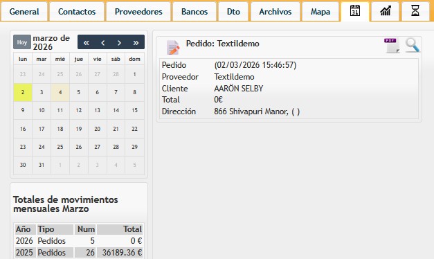This screenshot has height=259, width=434.
Task: Click the 'marzo de 2026' calendar heading
Action: [x=51, y=42]
